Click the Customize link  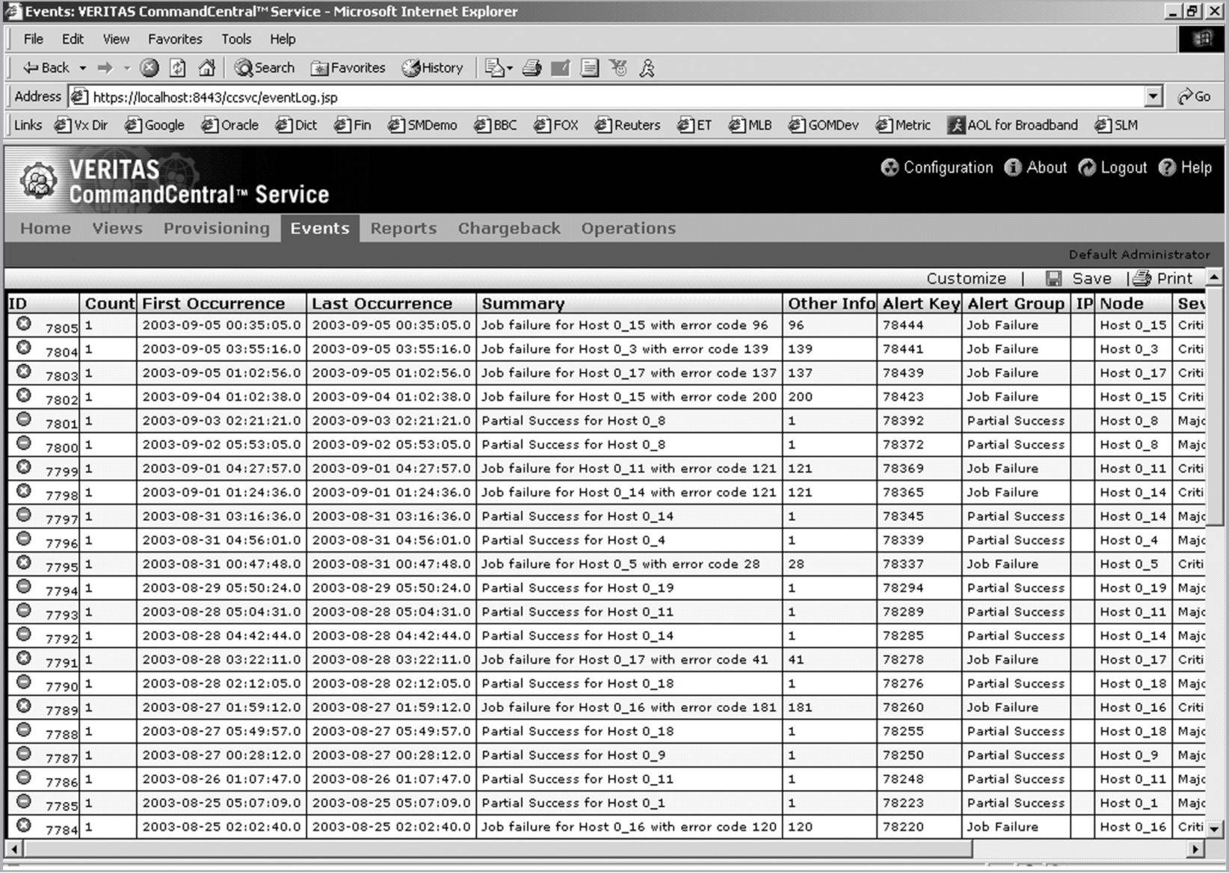(966, 279)
